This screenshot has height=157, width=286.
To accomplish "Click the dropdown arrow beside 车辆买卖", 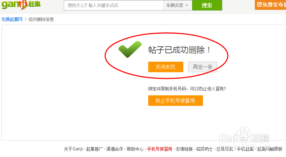I will pos(187,5).
